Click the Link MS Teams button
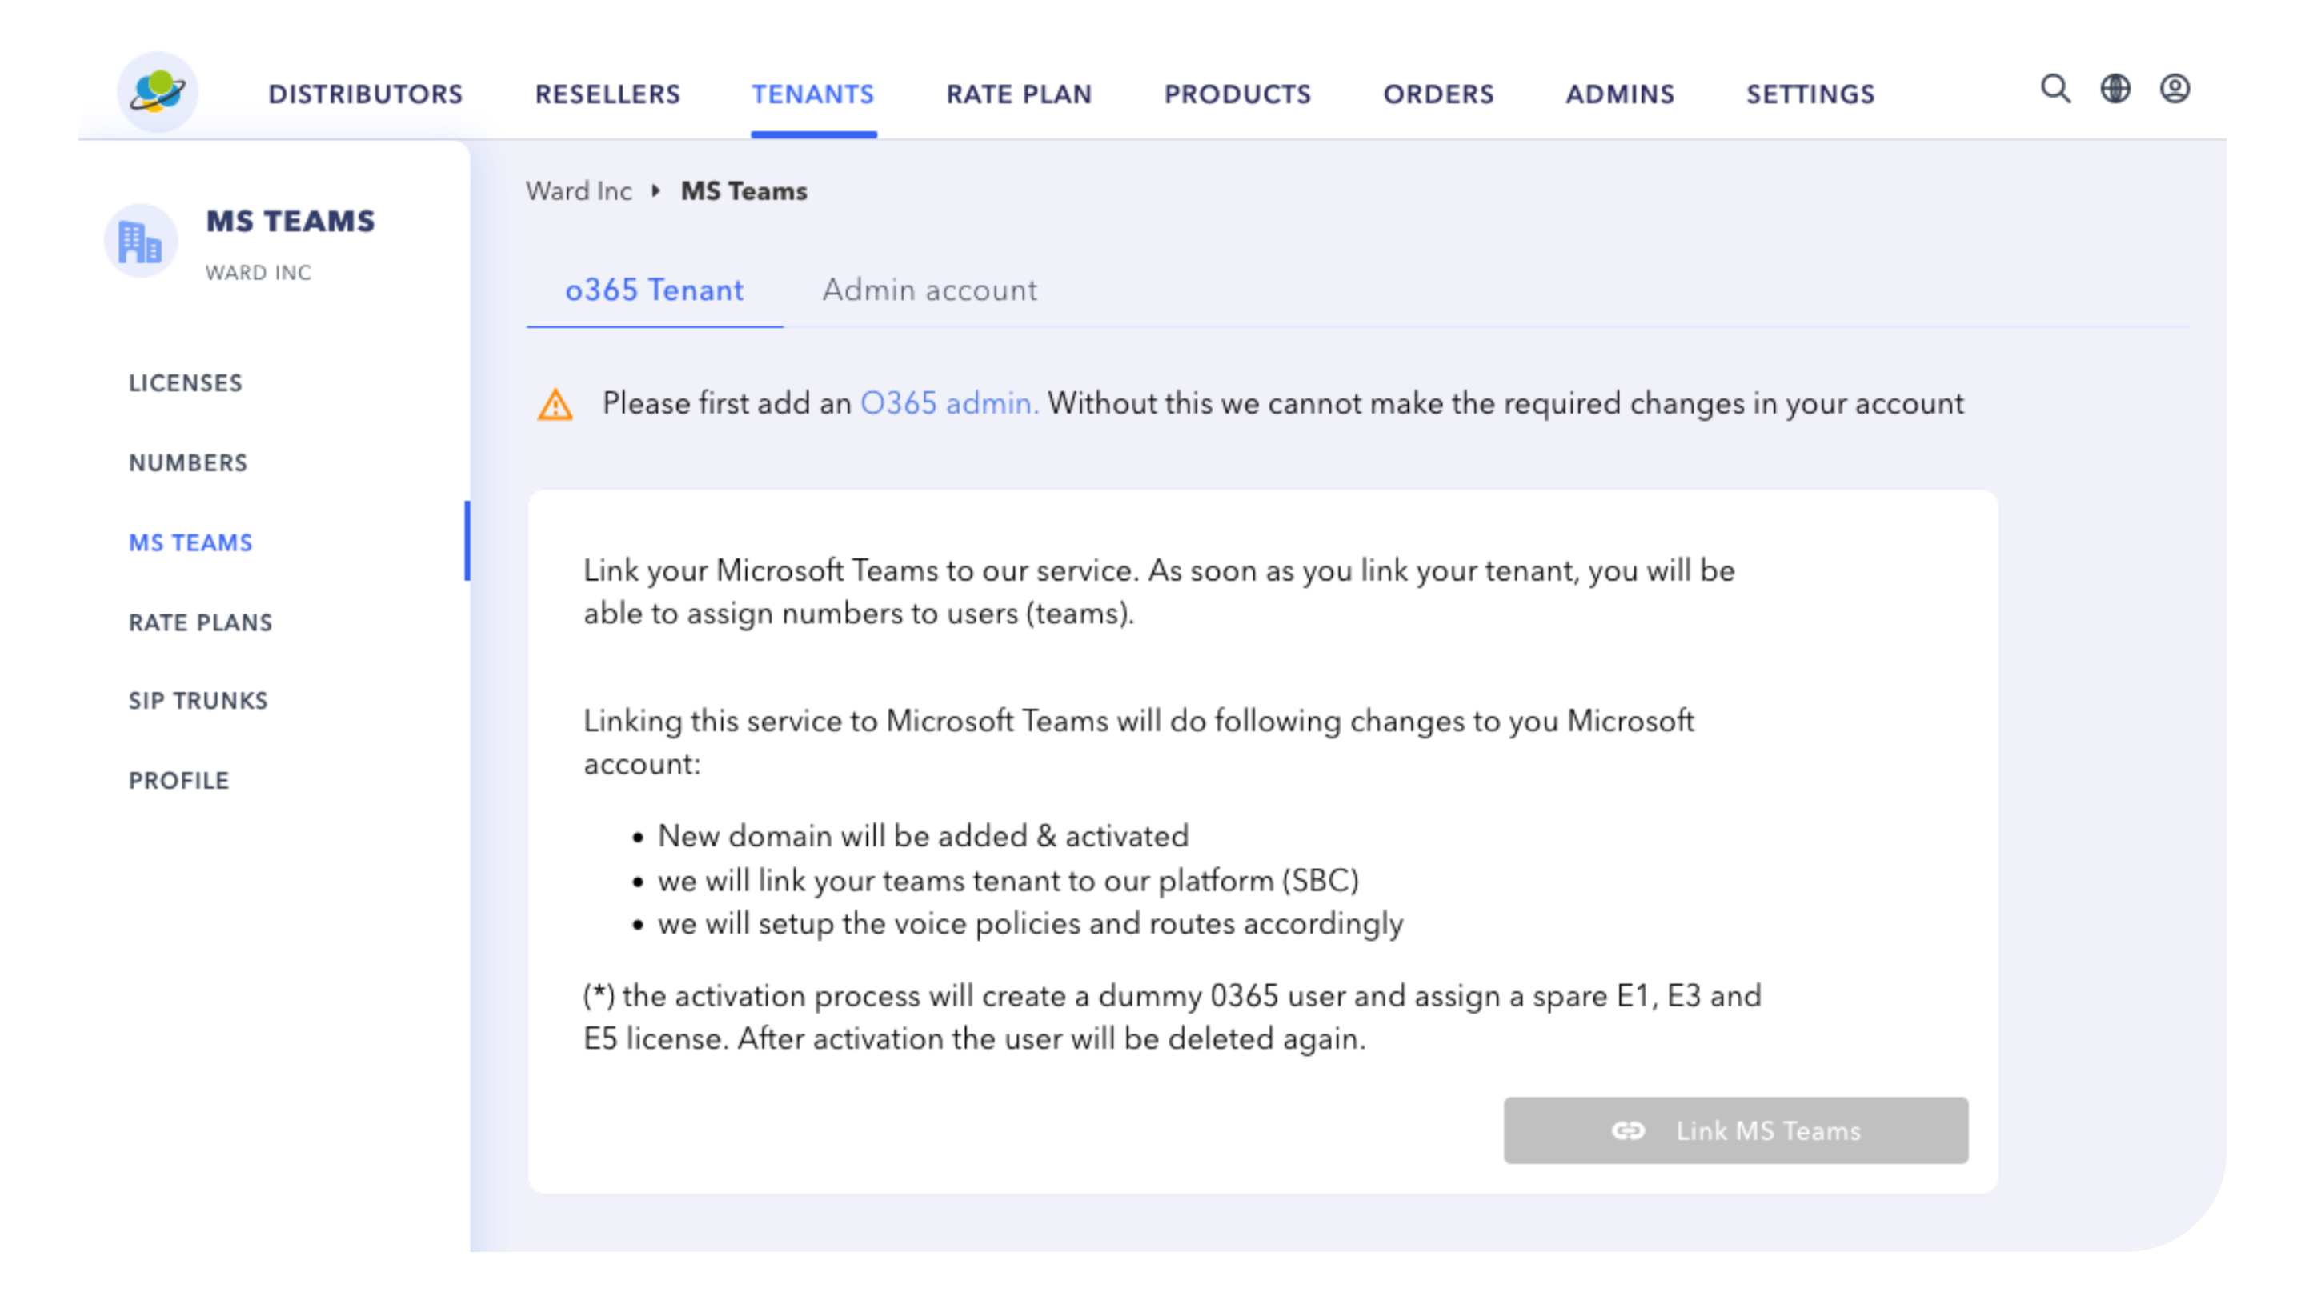This screenshot has height=1296, width=2305. 1735,1130
